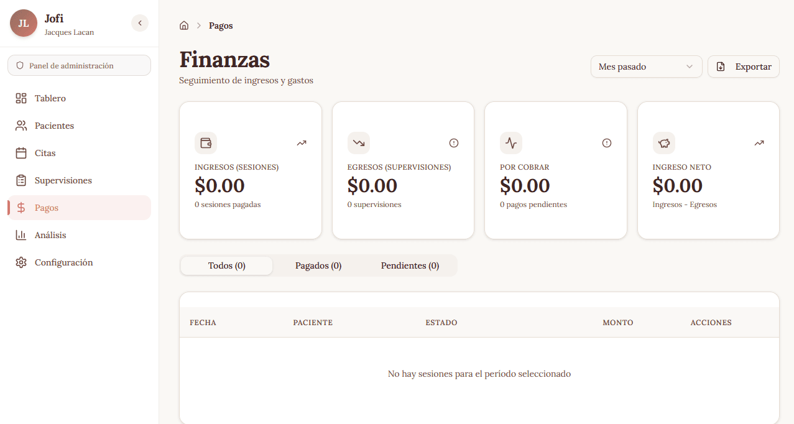This screenshot has width=794, height=424.
Task: Click the JL avatar circle
Action: point(23,23)
